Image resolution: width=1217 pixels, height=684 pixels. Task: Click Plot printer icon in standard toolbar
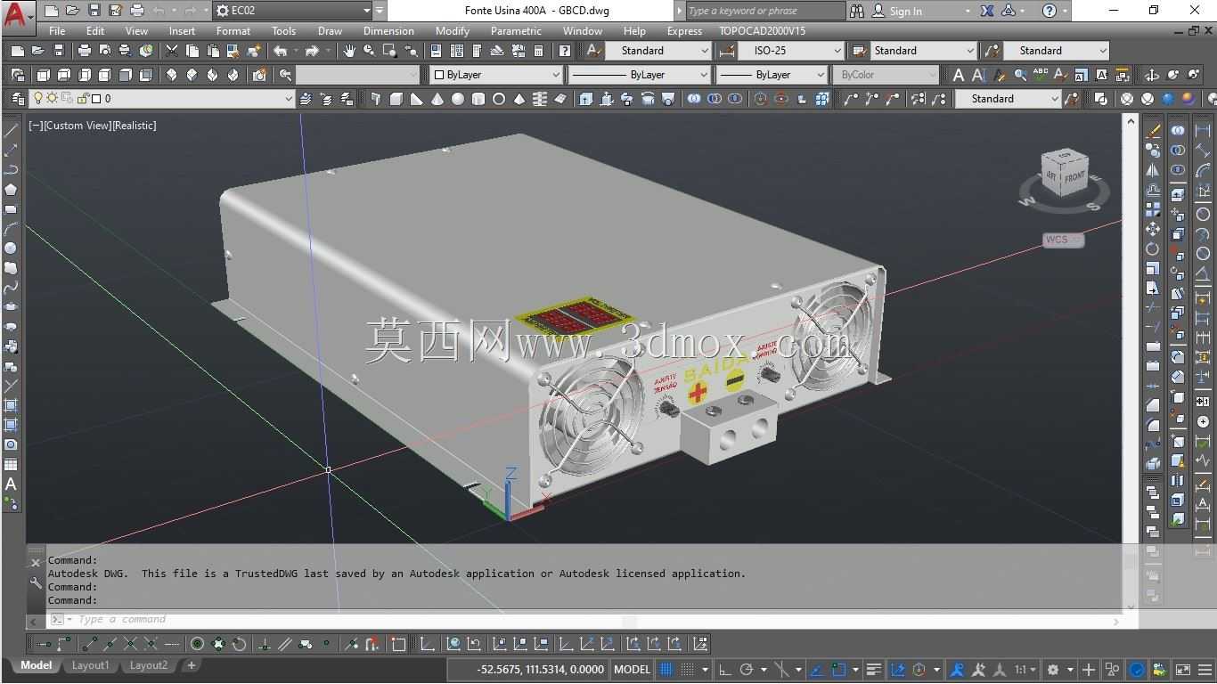tap(85, 51)
